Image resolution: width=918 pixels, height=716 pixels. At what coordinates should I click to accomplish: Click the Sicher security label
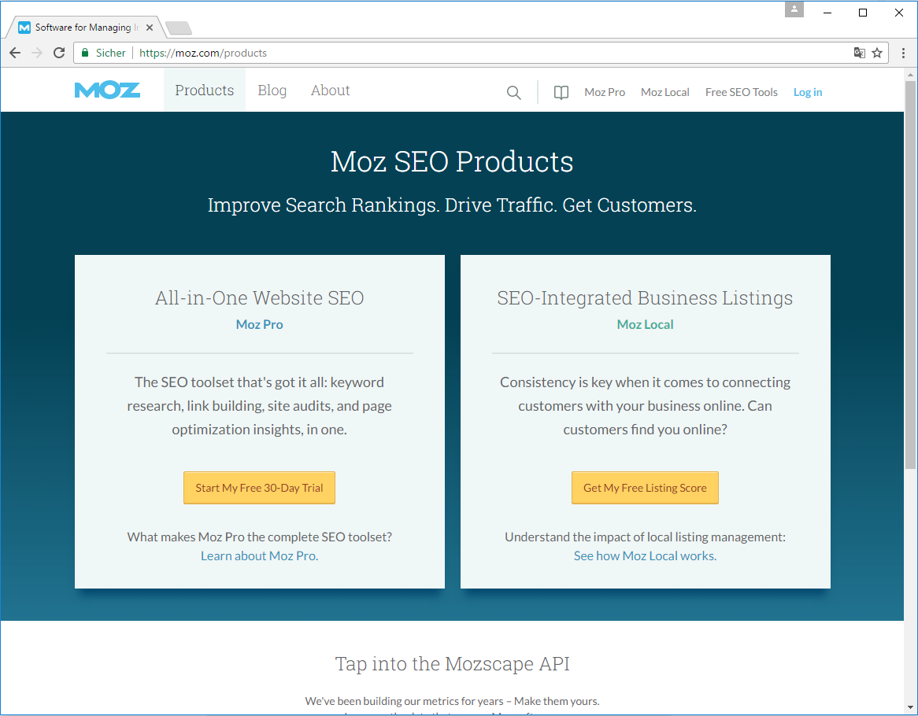(x=111, y=53)
